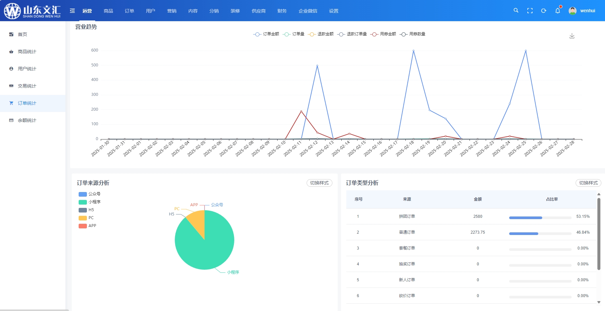605x311 pixels.
Task: Click the 砍价订单 row label
Action: coord(407,296)
